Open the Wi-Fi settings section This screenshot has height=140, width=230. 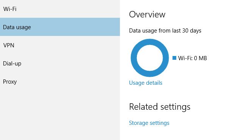pyautogui.click(x=60, y=9)
